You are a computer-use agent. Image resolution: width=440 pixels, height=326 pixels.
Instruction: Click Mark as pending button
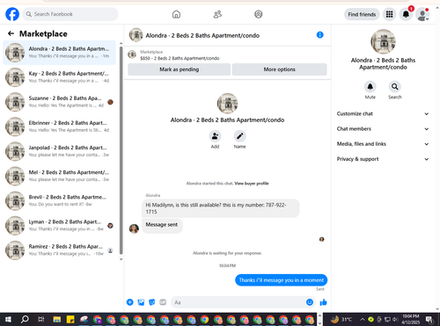[179, 69]
